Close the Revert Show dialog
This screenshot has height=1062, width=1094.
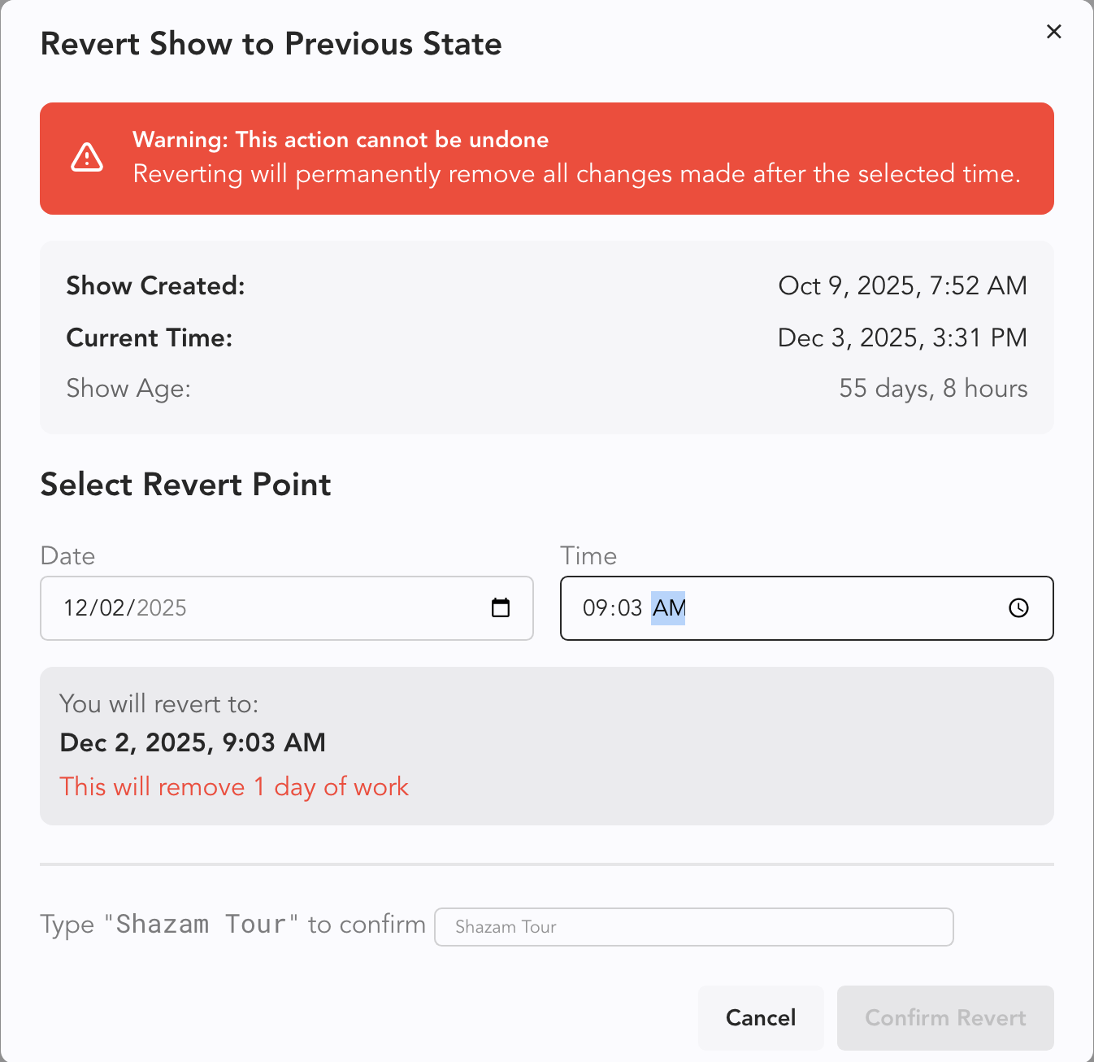click(x=1054, y=32)
